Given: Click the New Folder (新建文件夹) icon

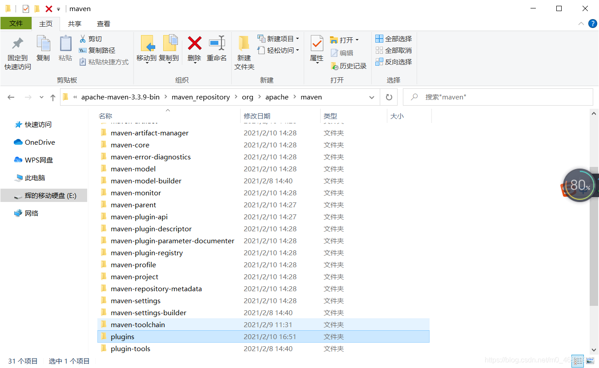Looking at the screenshot, I should [x=244, y=44].
